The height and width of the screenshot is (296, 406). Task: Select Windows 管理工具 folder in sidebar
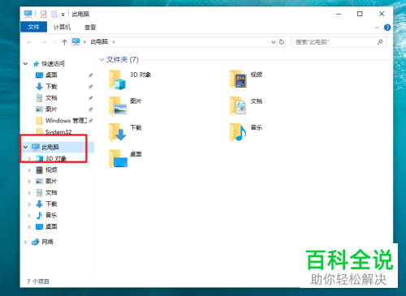(x=66, y=121)
